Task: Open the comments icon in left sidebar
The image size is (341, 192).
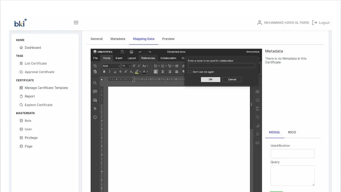Action: click(95, 91)
